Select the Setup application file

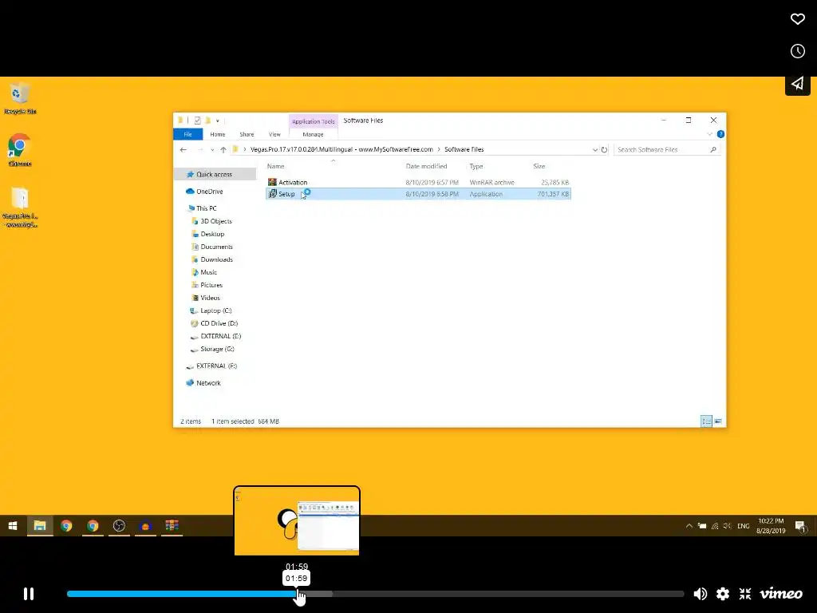[418, 194]
